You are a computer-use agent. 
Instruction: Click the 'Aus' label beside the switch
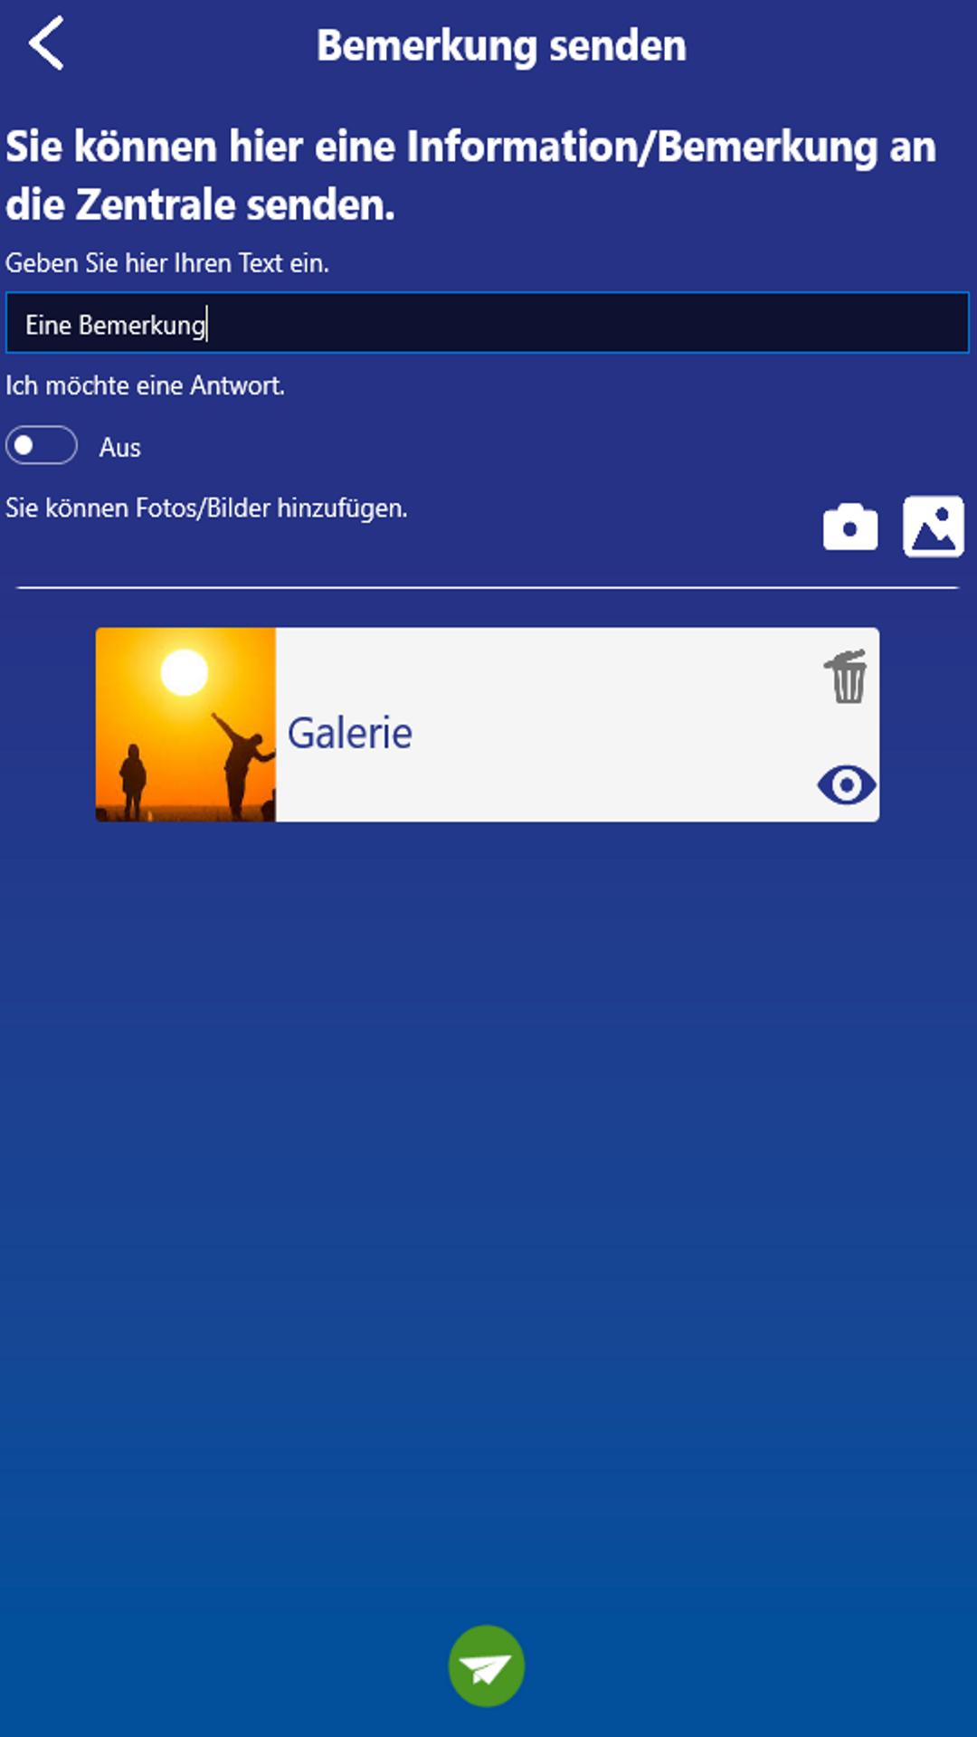click(120, 448)
